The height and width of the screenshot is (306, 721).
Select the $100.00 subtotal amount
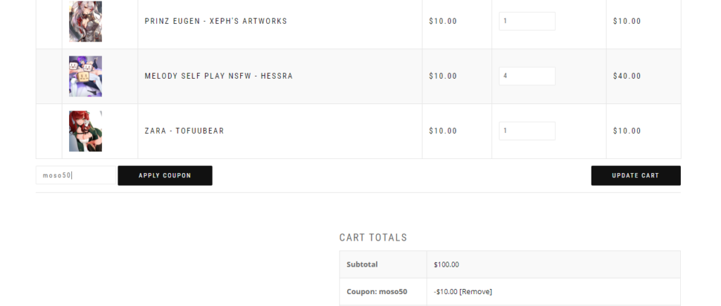446,264
